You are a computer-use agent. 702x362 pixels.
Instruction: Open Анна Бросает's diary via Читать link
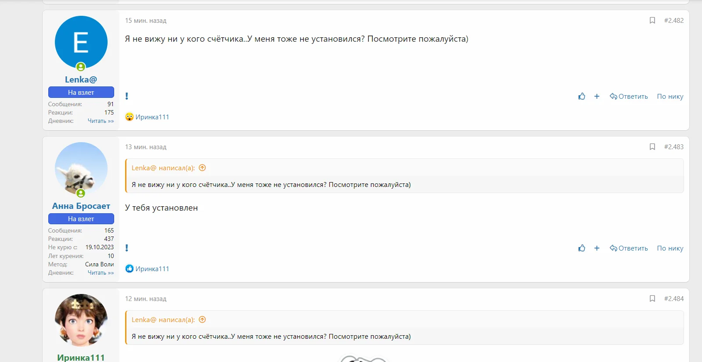[101, 273]
